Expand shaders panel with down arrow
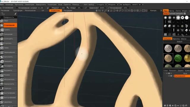Image resolution: width=190 pixels, height=107 pixels. pyautogui.click(x=183, y=68)
